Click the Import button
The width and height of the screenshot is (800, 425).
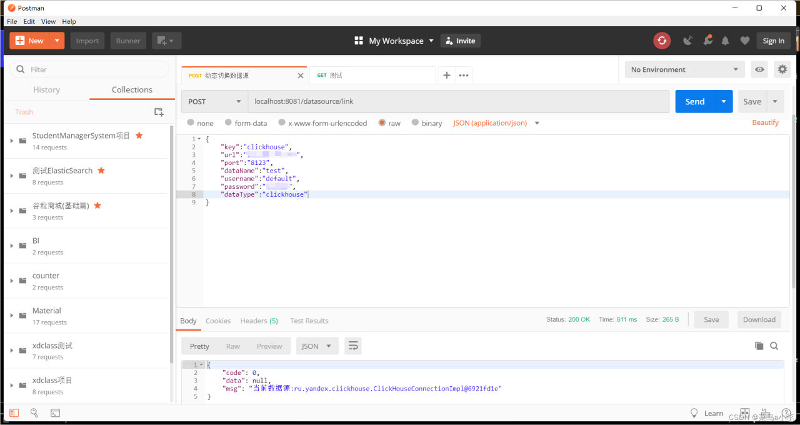coord(87,41)
